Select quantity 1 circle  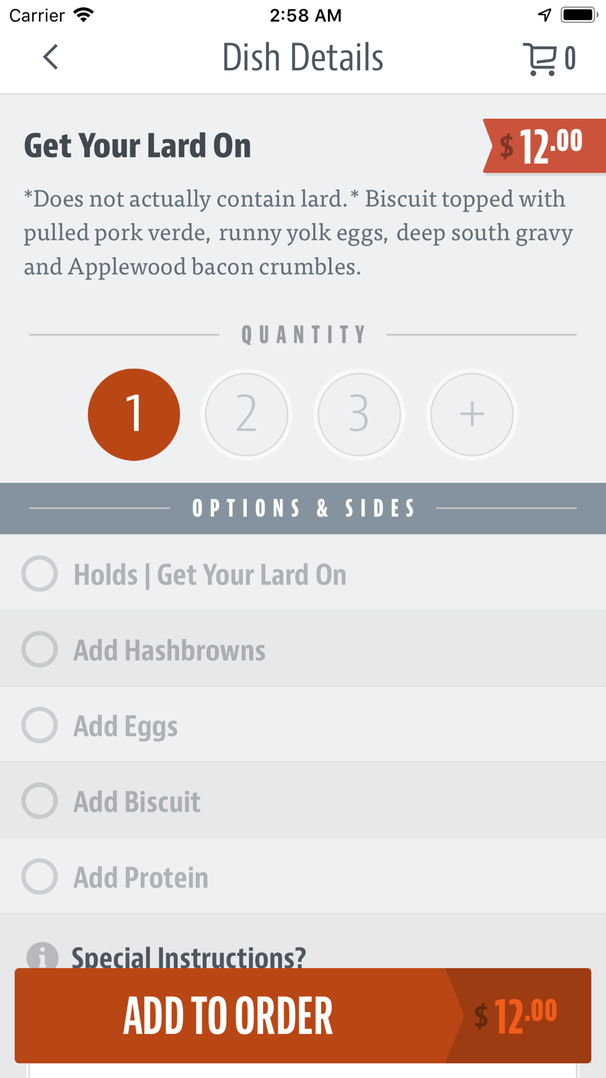(x=134, y=415)
